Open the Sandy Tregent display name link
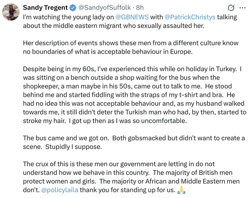The image size is (248, 198). tap(45, 7)
